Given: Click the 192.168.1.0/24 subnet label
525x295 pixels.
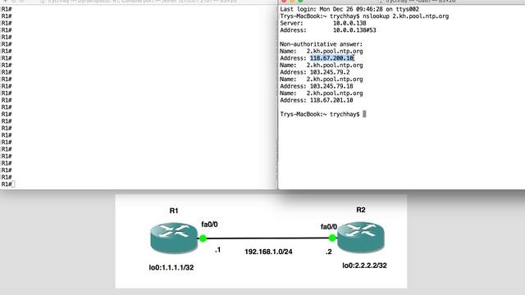Looking at the screenshot, I should [x=268, y=252].
